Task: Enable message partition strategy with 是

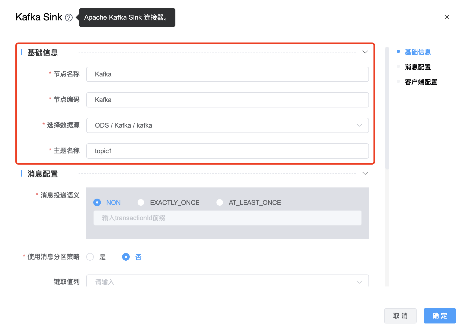Action: (90, 257)
